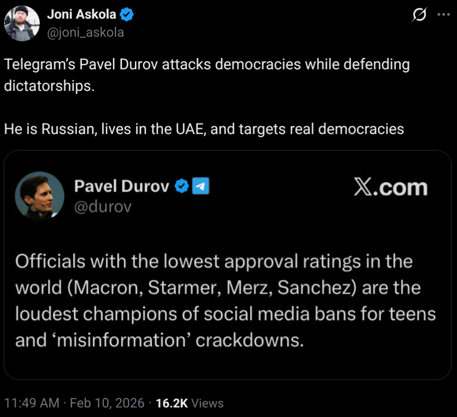Open the Joni Askola display name link
Image resolution: width=457 pixels, height=417 pixels.
click(81, 15)
